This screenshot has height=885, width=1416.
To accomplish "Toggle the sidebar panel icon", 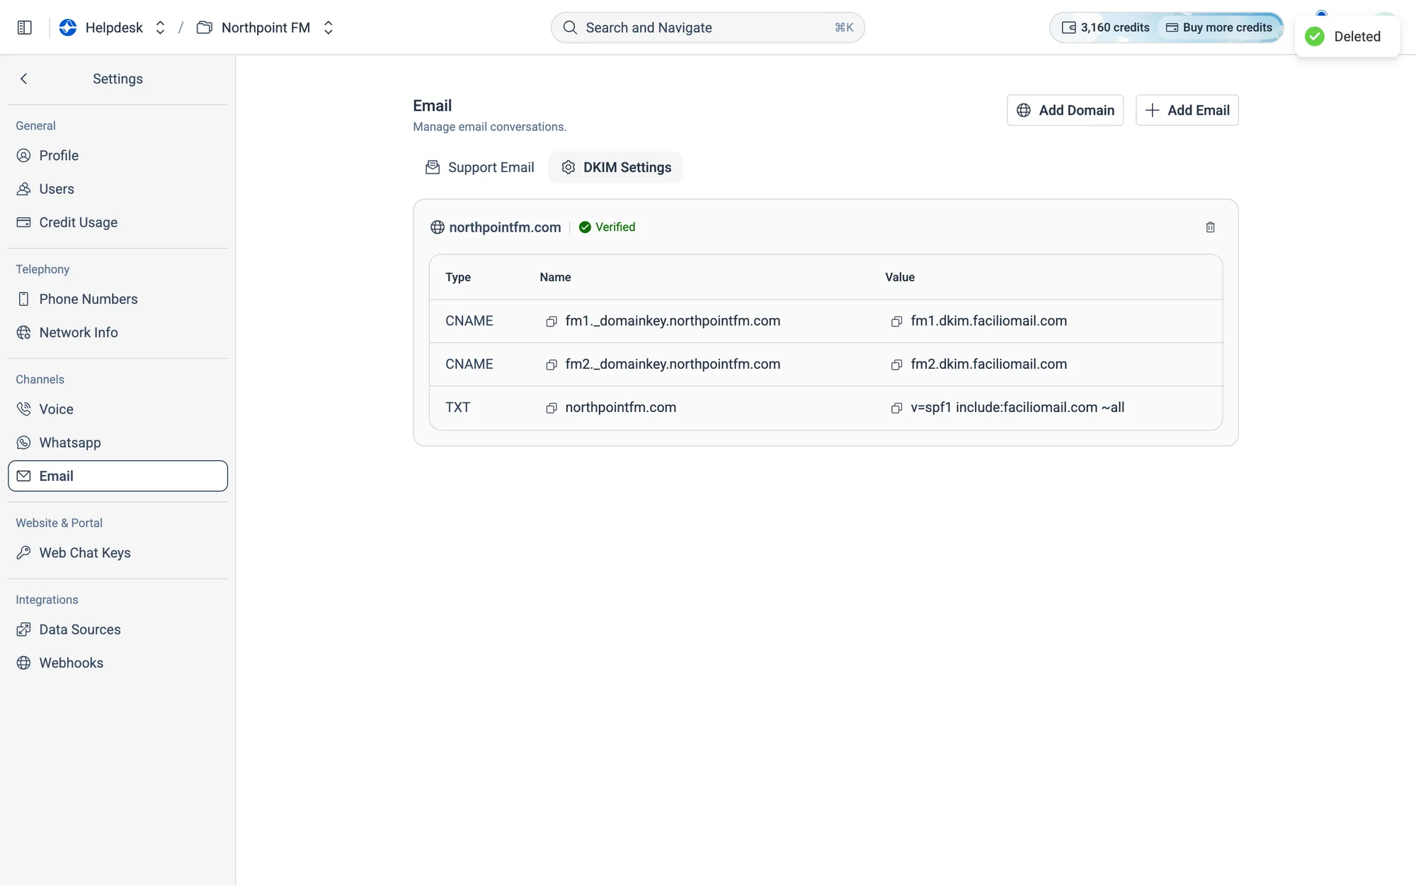I will click(x=25, y=28).
